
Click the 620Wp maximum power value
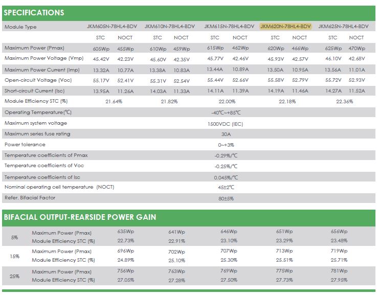tap(275, 49)
